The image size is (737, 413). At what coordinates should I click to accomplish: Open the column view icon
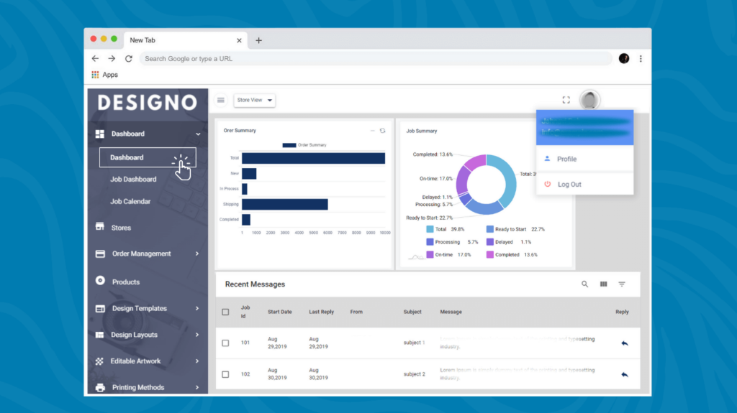tap(603, 284)
